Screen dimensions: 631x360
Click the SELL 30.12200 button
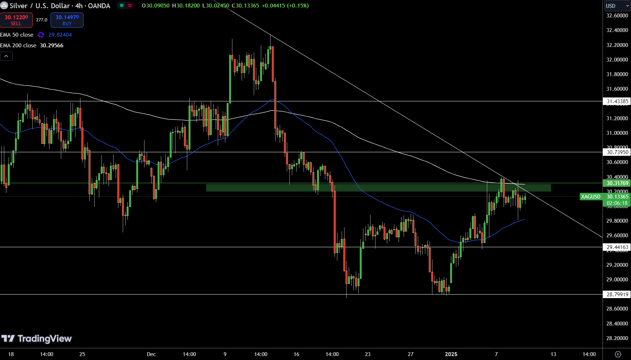pyautogui.click(x=16, y=20)
